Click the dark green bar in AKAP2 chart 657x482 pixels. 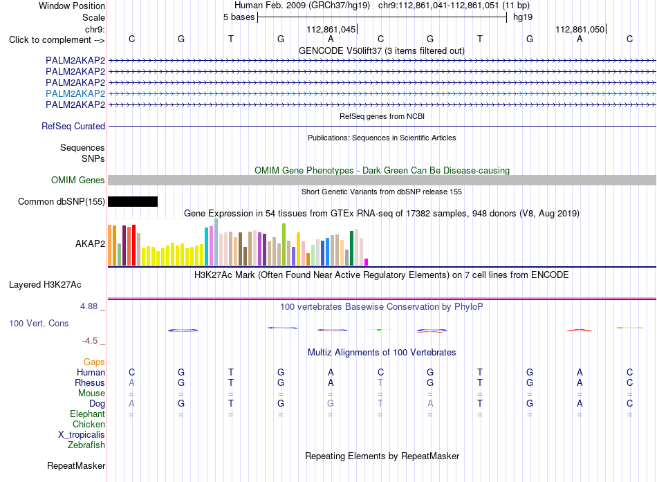351,248
